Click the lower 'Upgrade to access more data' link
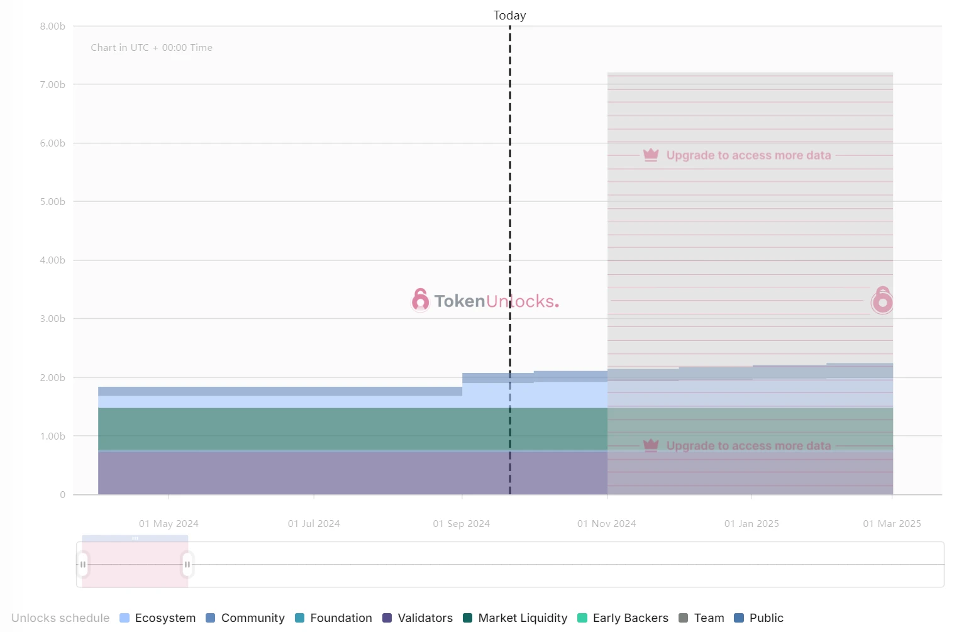The width and height of the screenshot is (959, 632). coord(748,446)
